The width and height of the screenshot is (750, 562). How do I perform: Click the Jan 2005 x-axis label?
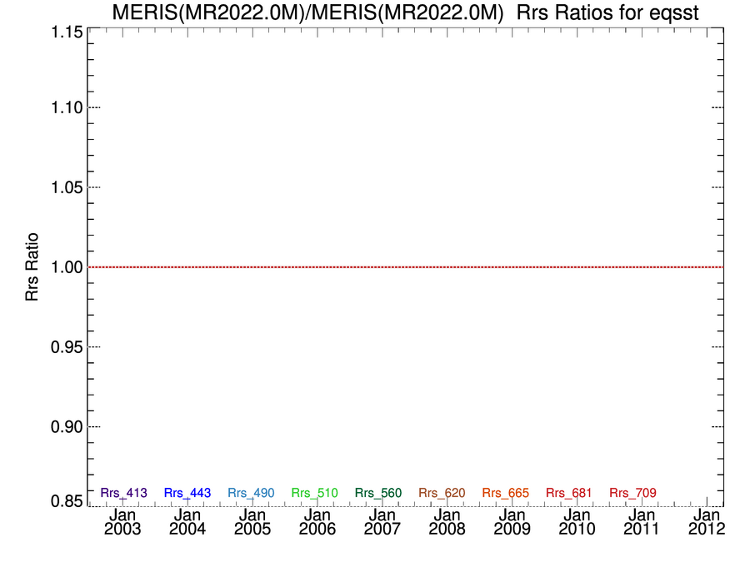[252, 522]
